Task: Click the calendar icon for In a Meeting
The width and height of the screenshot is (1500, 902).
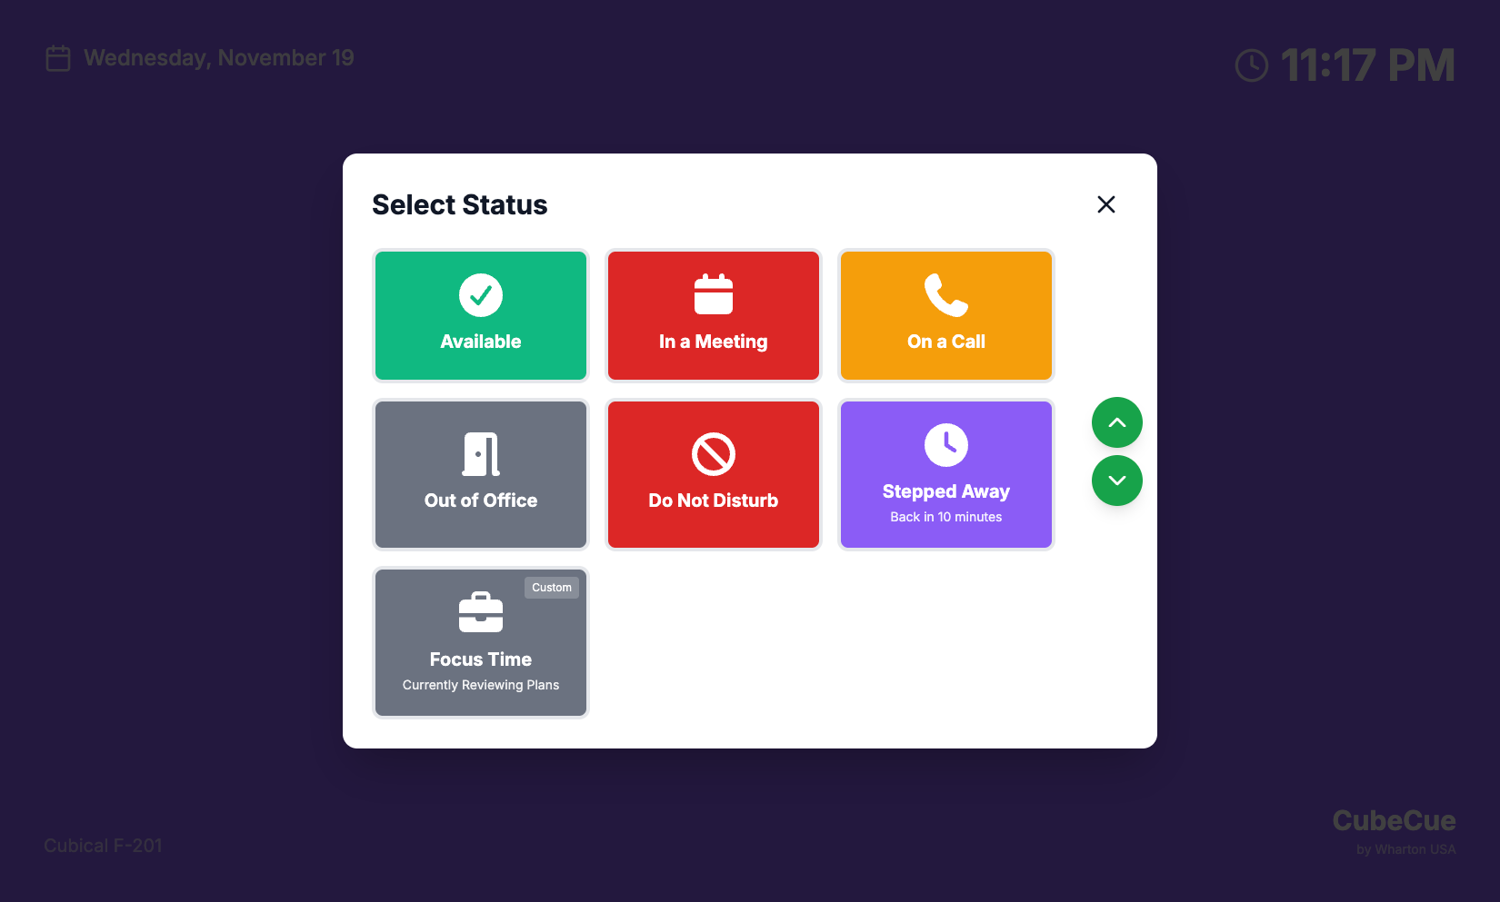Action: click(x=714, y=295)
